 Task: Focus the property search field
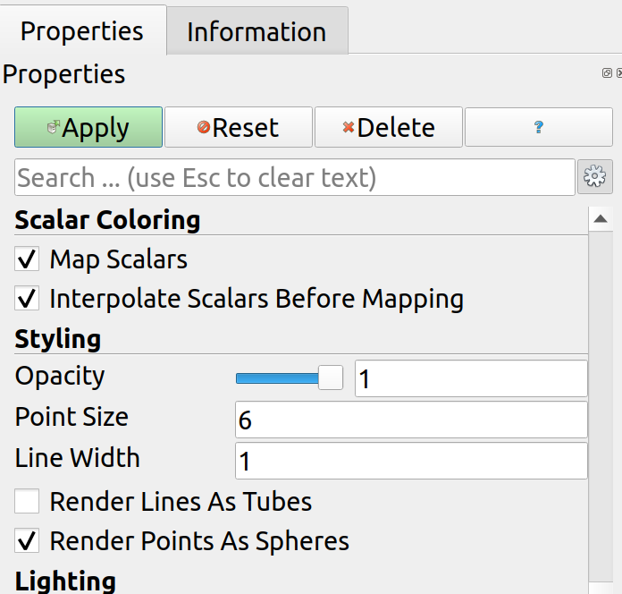[x=294, y=177]
